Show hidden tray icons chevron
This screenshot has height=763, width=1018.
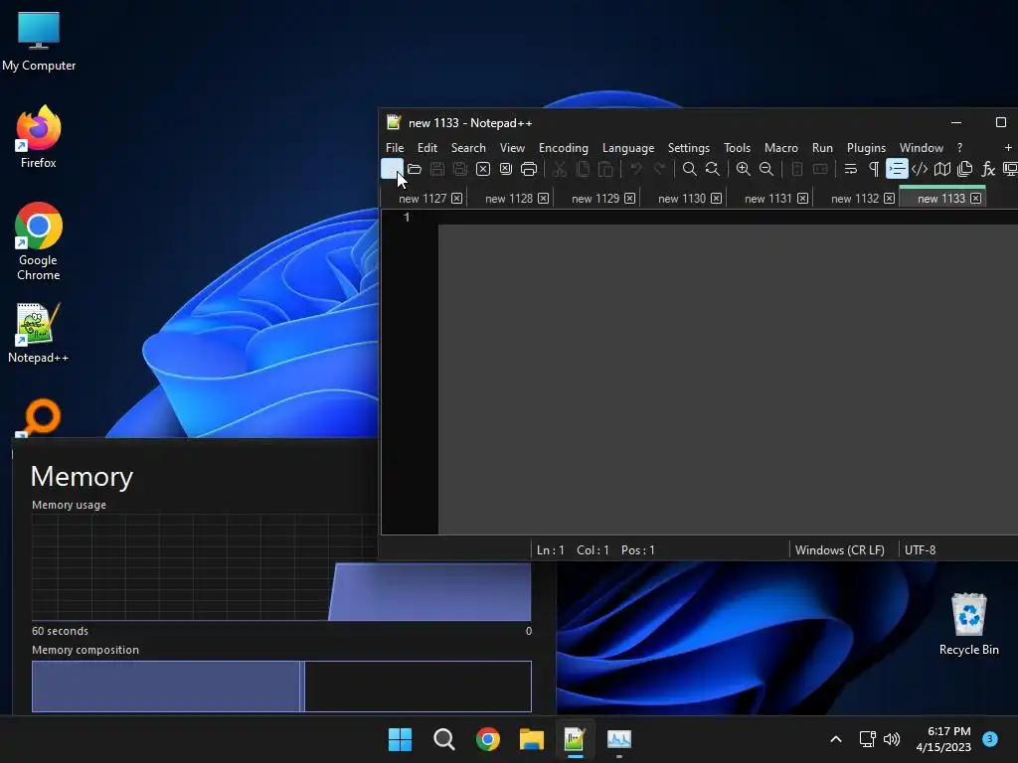(836, 739)
